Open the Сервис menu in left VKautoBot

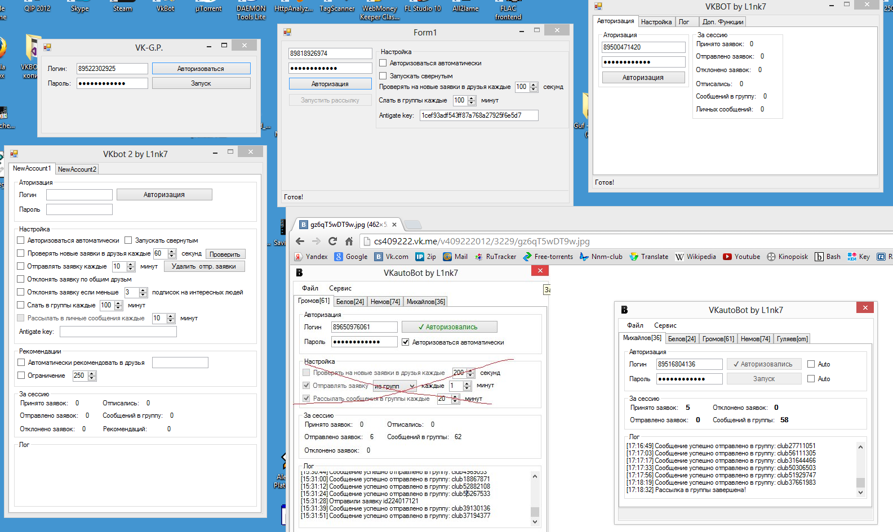point(340,288)
